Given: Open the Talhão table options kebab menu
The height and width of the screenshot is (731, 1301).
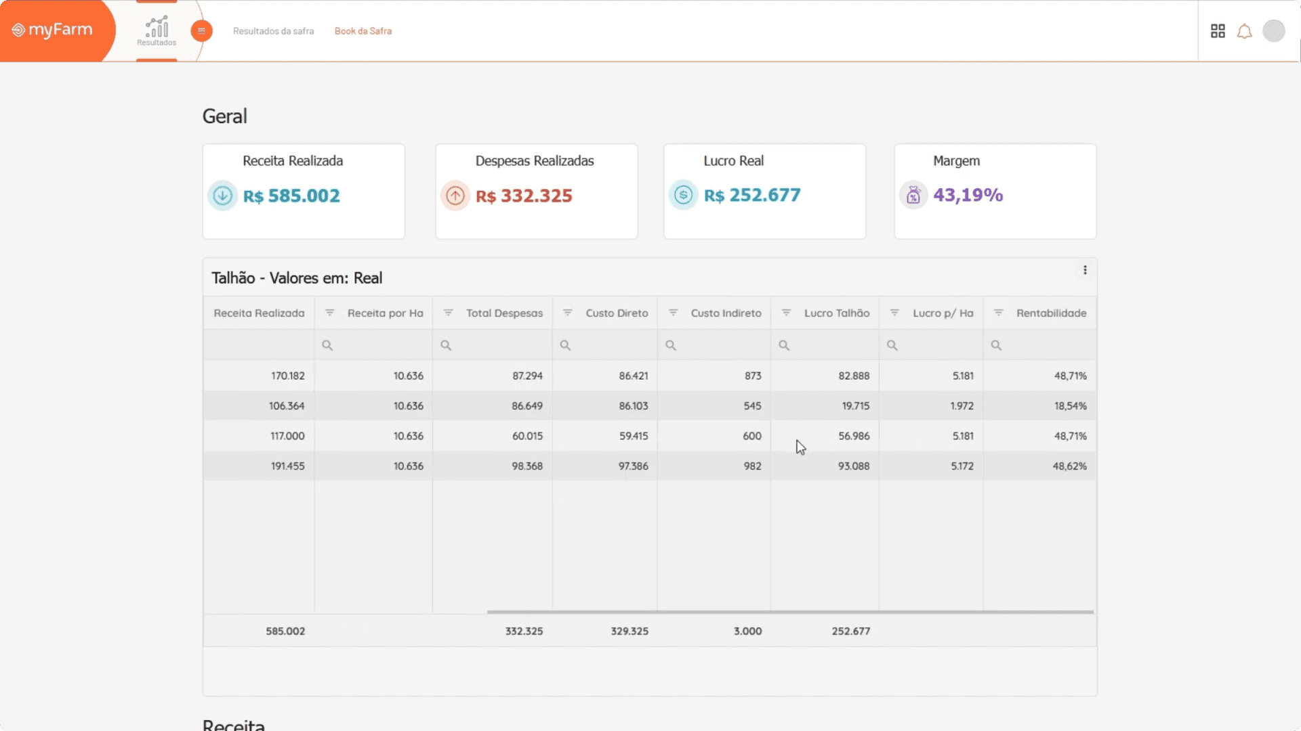Looking at the screenshot, I should tap(1085, 270).
